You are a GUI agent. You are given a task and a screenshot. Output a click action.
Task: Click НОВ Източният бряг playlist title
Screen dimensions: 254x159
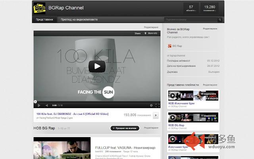coord(181,103)
